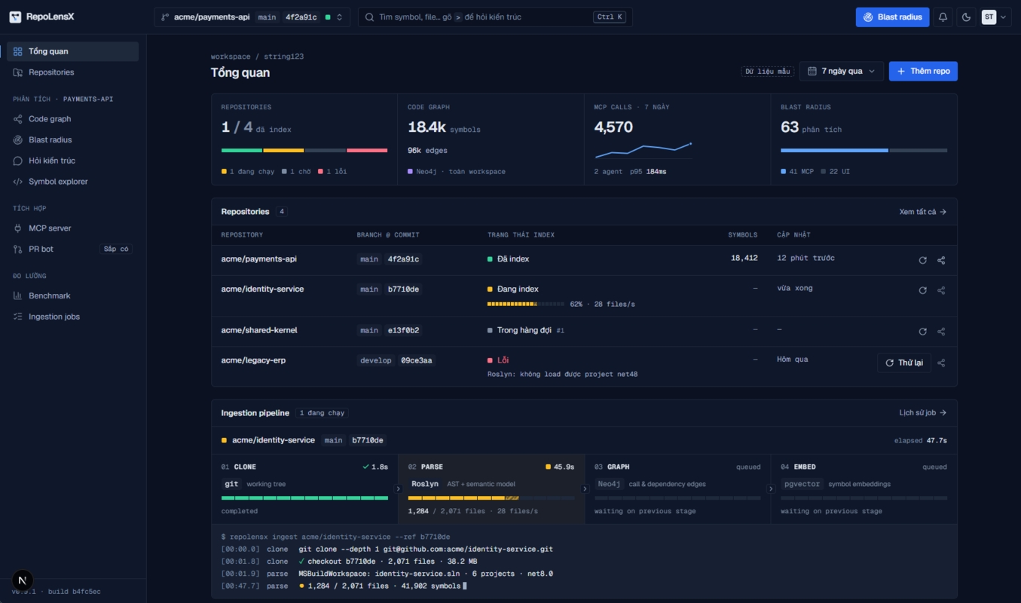Open the 7 ngày qua date dropdown

[x=842, y=71]
